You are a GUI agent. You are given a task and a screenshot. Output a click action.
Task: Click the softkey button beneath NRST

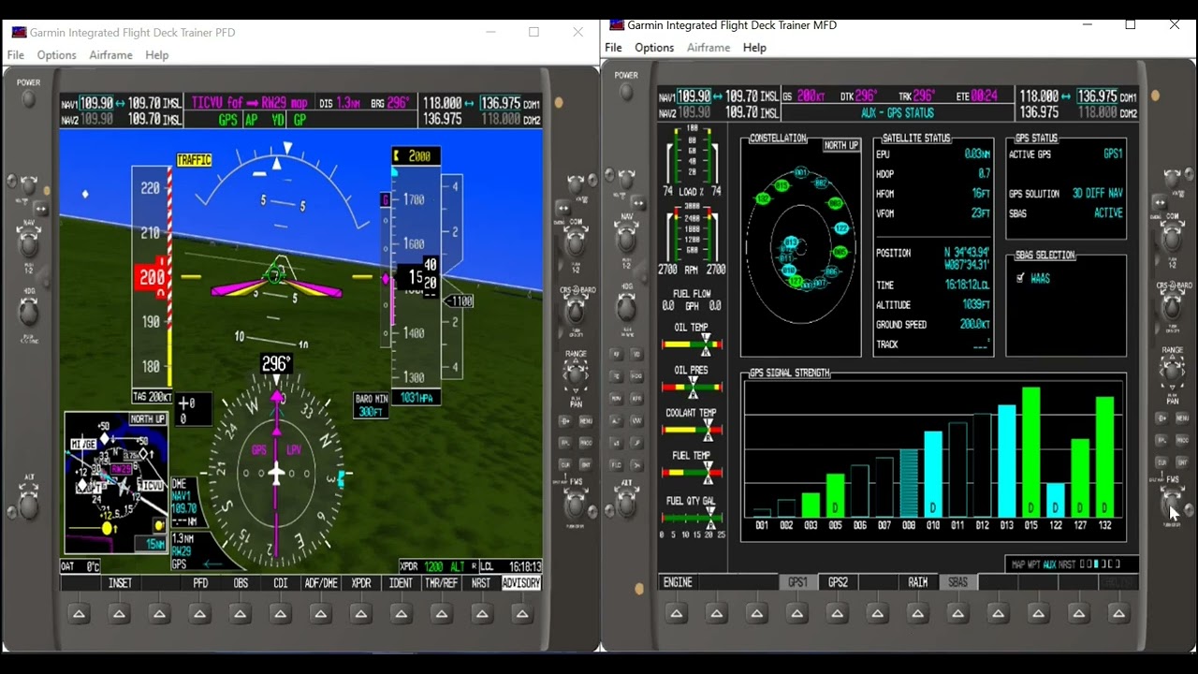click(x=482, y=614)
